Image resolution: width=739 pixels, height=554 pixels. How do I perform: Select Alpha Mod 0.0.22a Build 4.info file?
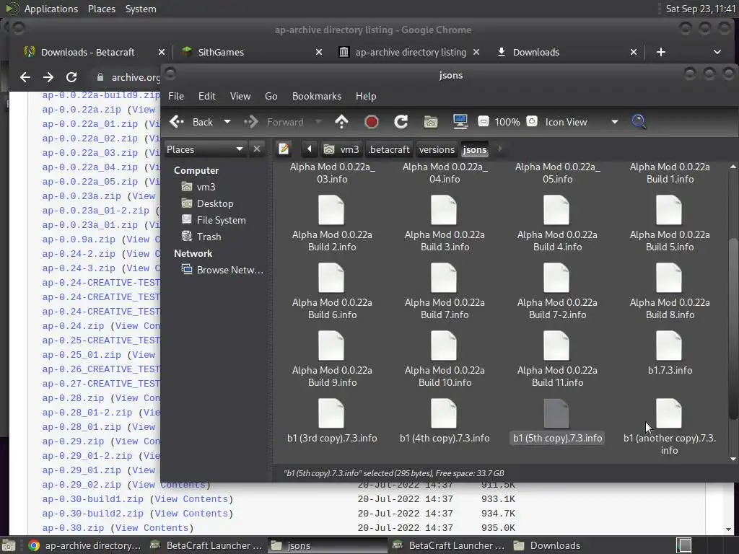[x=557, y=224]
